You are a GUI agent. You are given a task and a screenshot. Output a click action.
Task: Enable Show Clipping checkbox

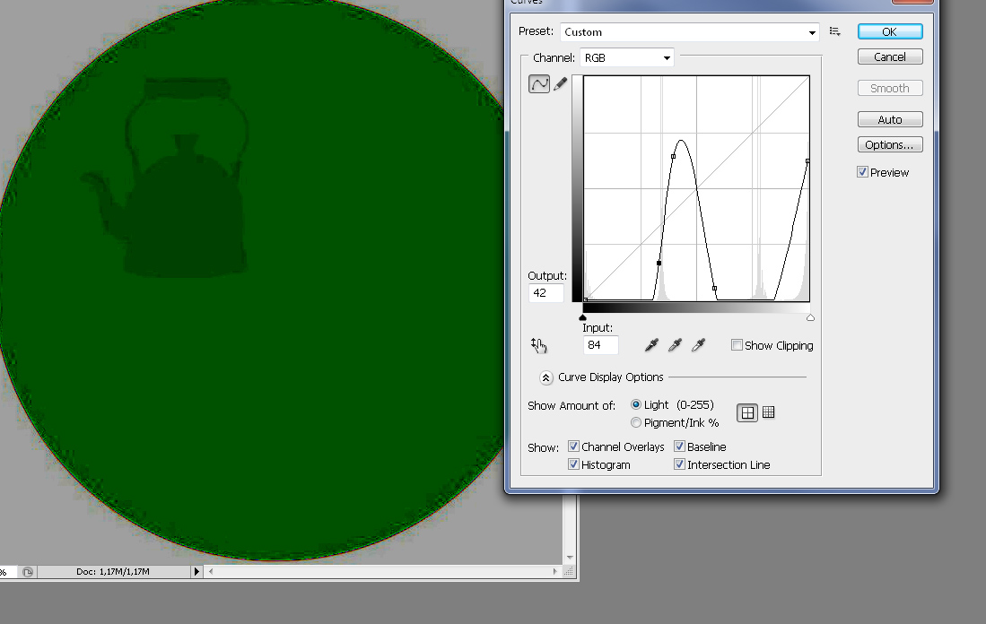point(737,345)
